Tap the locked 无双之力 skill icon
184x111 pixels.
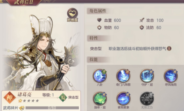click(x=147, y=99)
